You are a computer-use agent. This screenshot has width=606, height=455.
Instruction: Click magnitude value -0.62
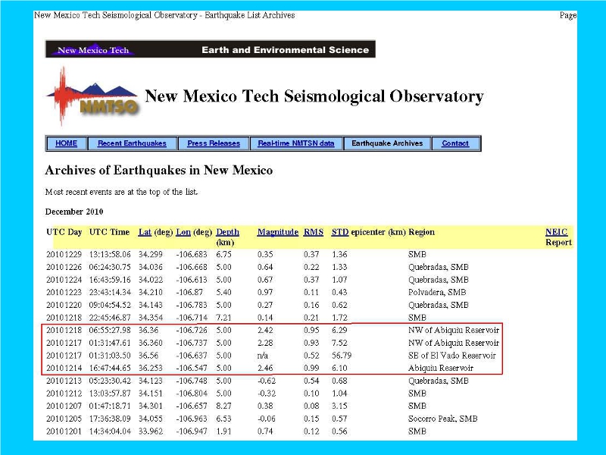click(267, 381)
